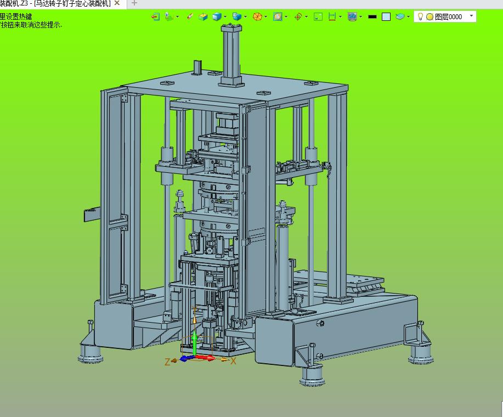503x417 pixels.
Task: Open a new tab with the plus button
Action: click(134, 3)
